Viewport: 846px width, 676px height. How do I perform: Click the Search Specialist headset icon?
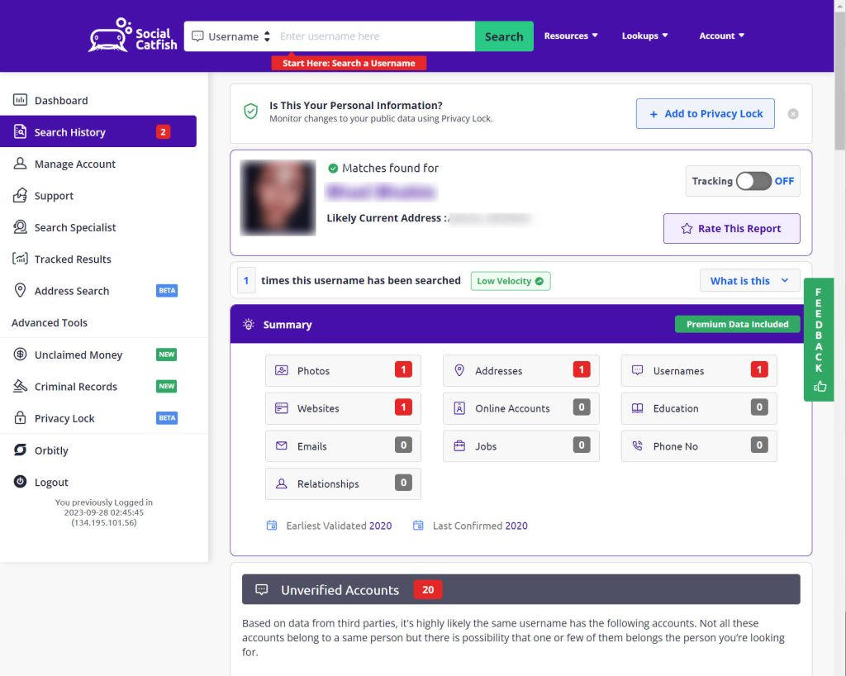point(20,227)
